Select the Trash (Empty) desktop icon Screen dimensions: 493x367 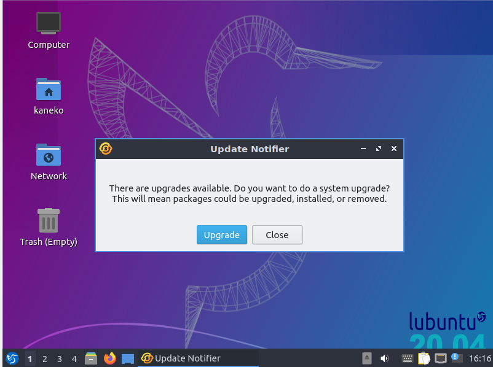[49, 227]
